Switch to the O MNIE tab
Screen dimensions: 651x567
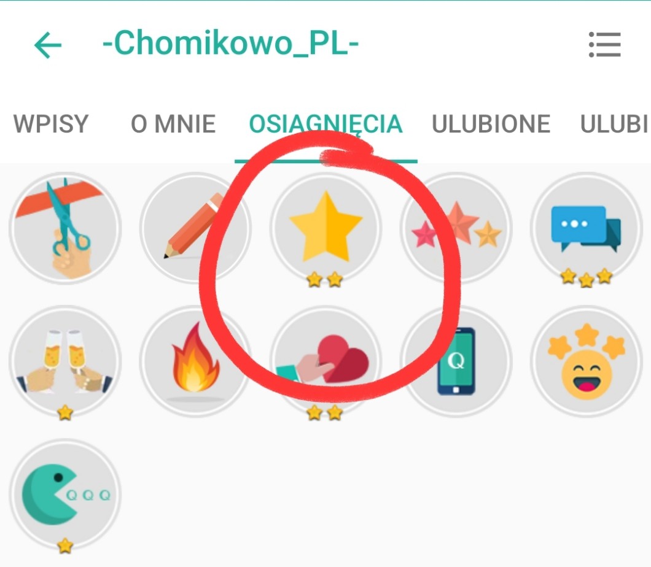click(173, 123)
